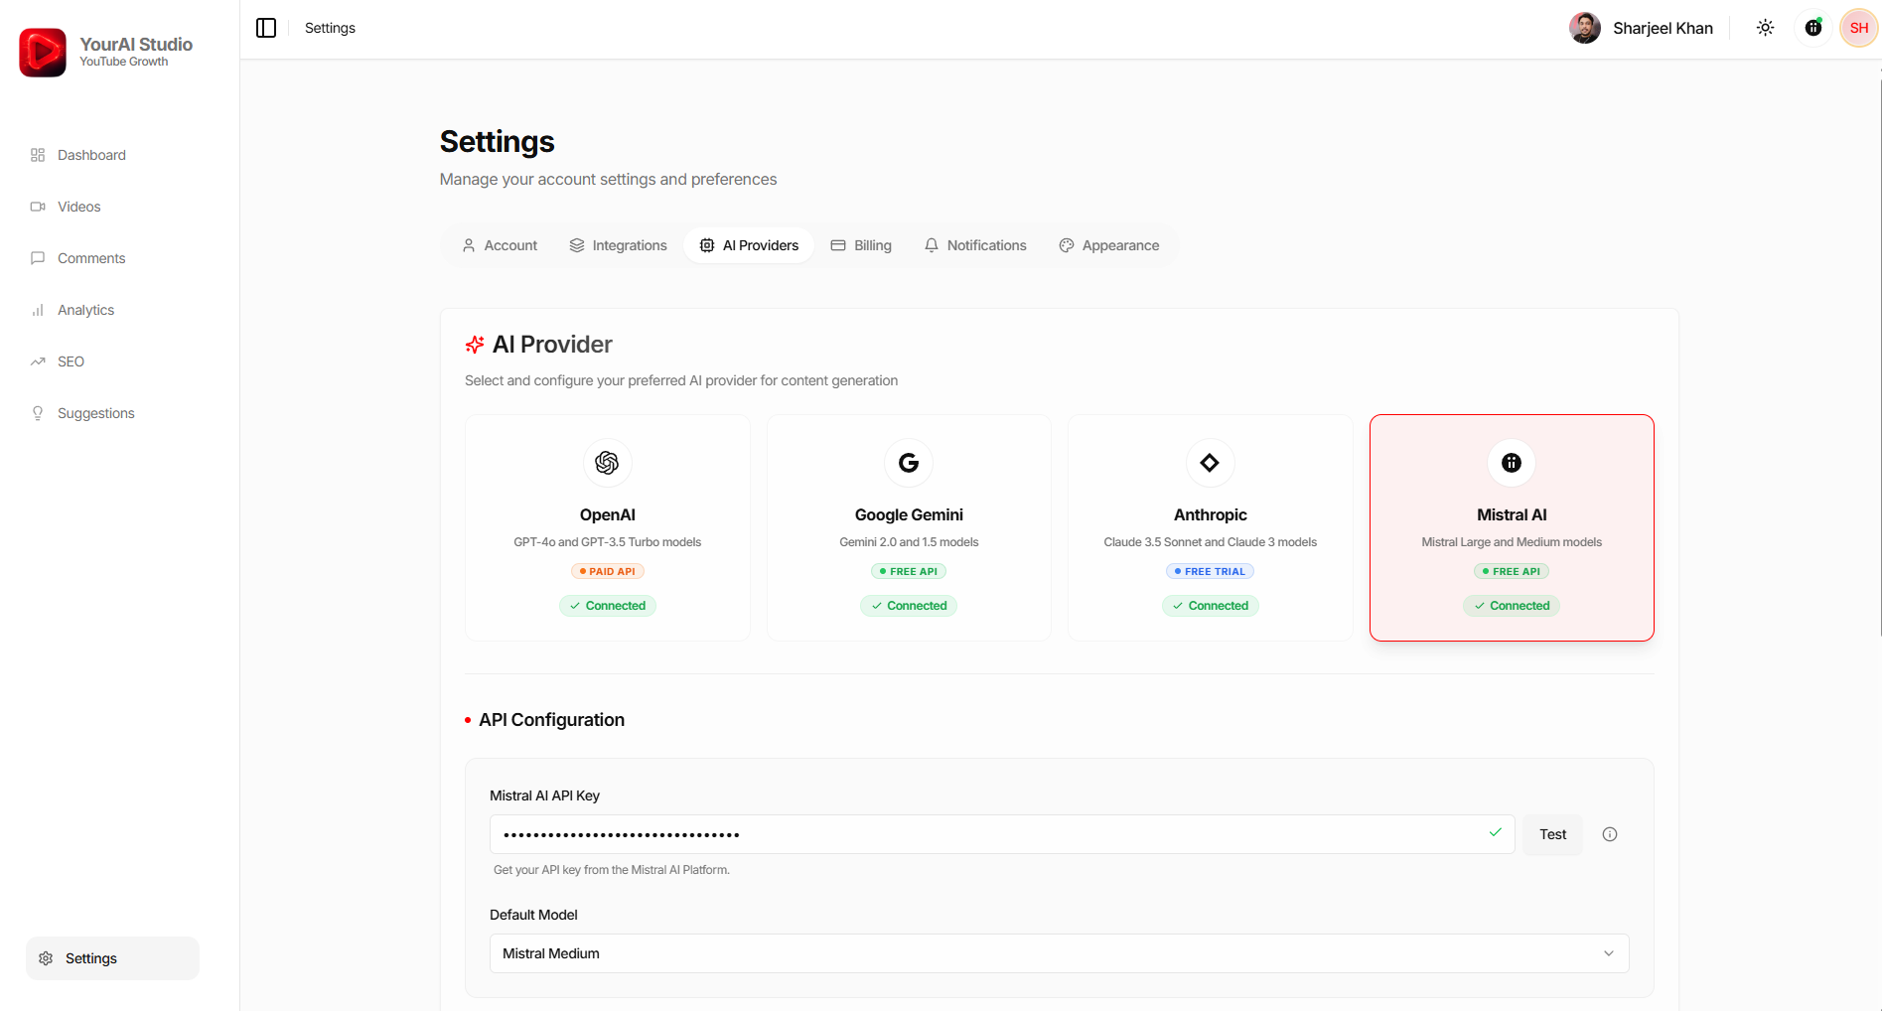View Analytics from the sidebar
This screenshot has height=1011, width=1882.
coord(85,310)
